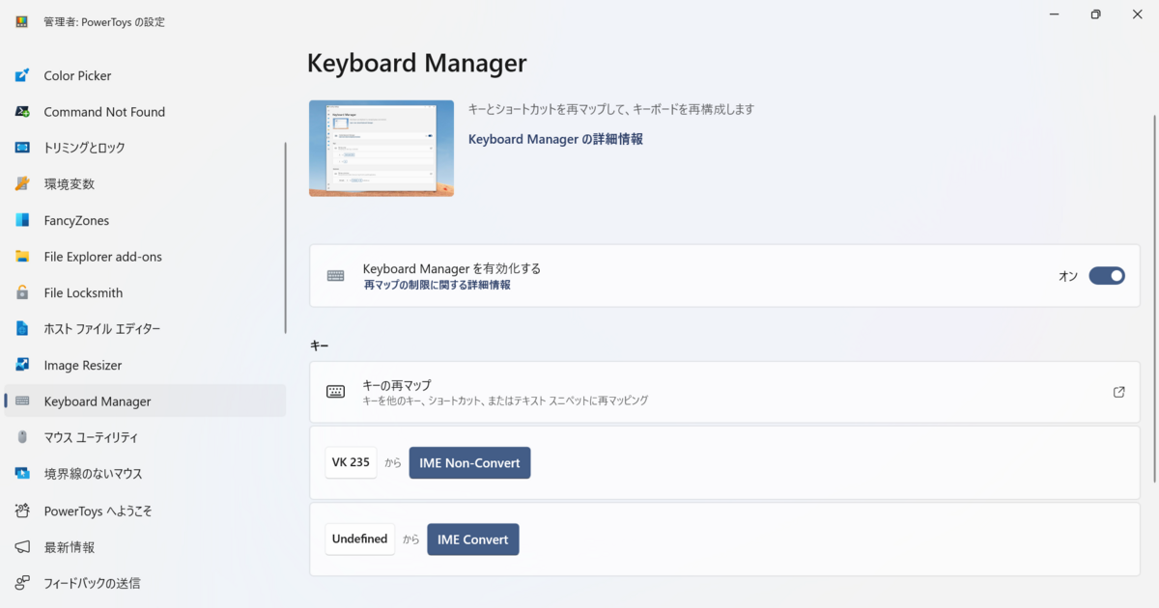Click the File Explorer add-ons folder icon
The width and height of the screenshot is (1159, 608).
(x=22, y=257)
